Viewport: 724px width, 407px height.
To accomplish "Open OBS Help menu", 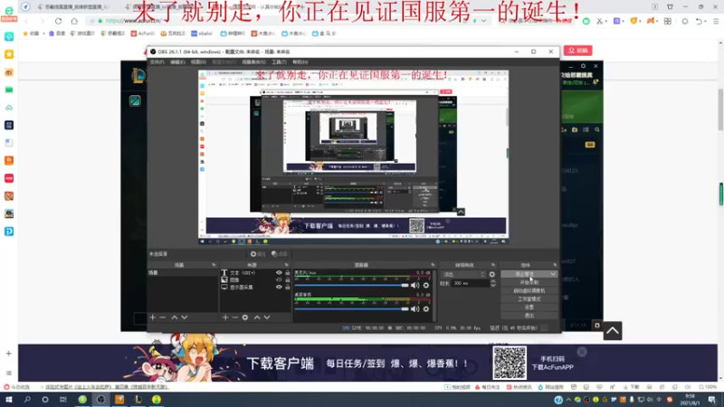I will (300, 62).
